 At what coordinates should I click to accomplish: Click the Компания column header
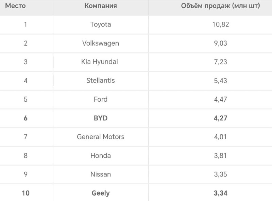(x=101, y=6)
